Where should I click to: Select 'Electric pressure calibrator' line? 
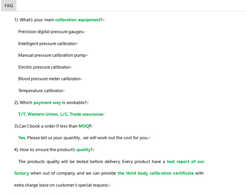pos(44,67)
